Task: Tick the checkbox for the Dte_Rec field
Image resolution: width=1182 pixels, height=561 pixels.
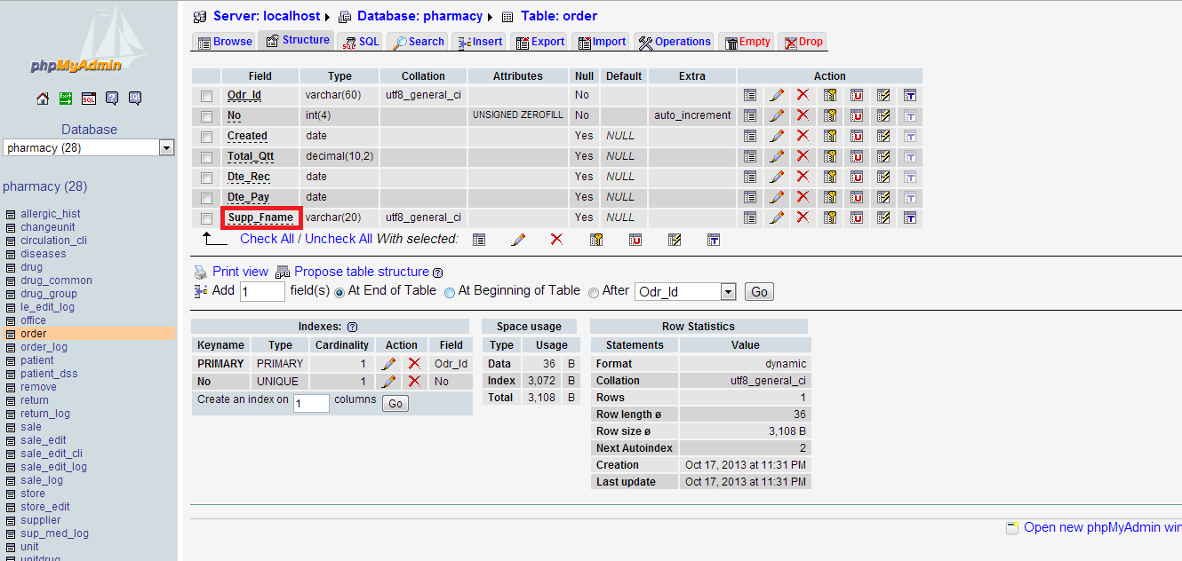Action: coord(206,178)
